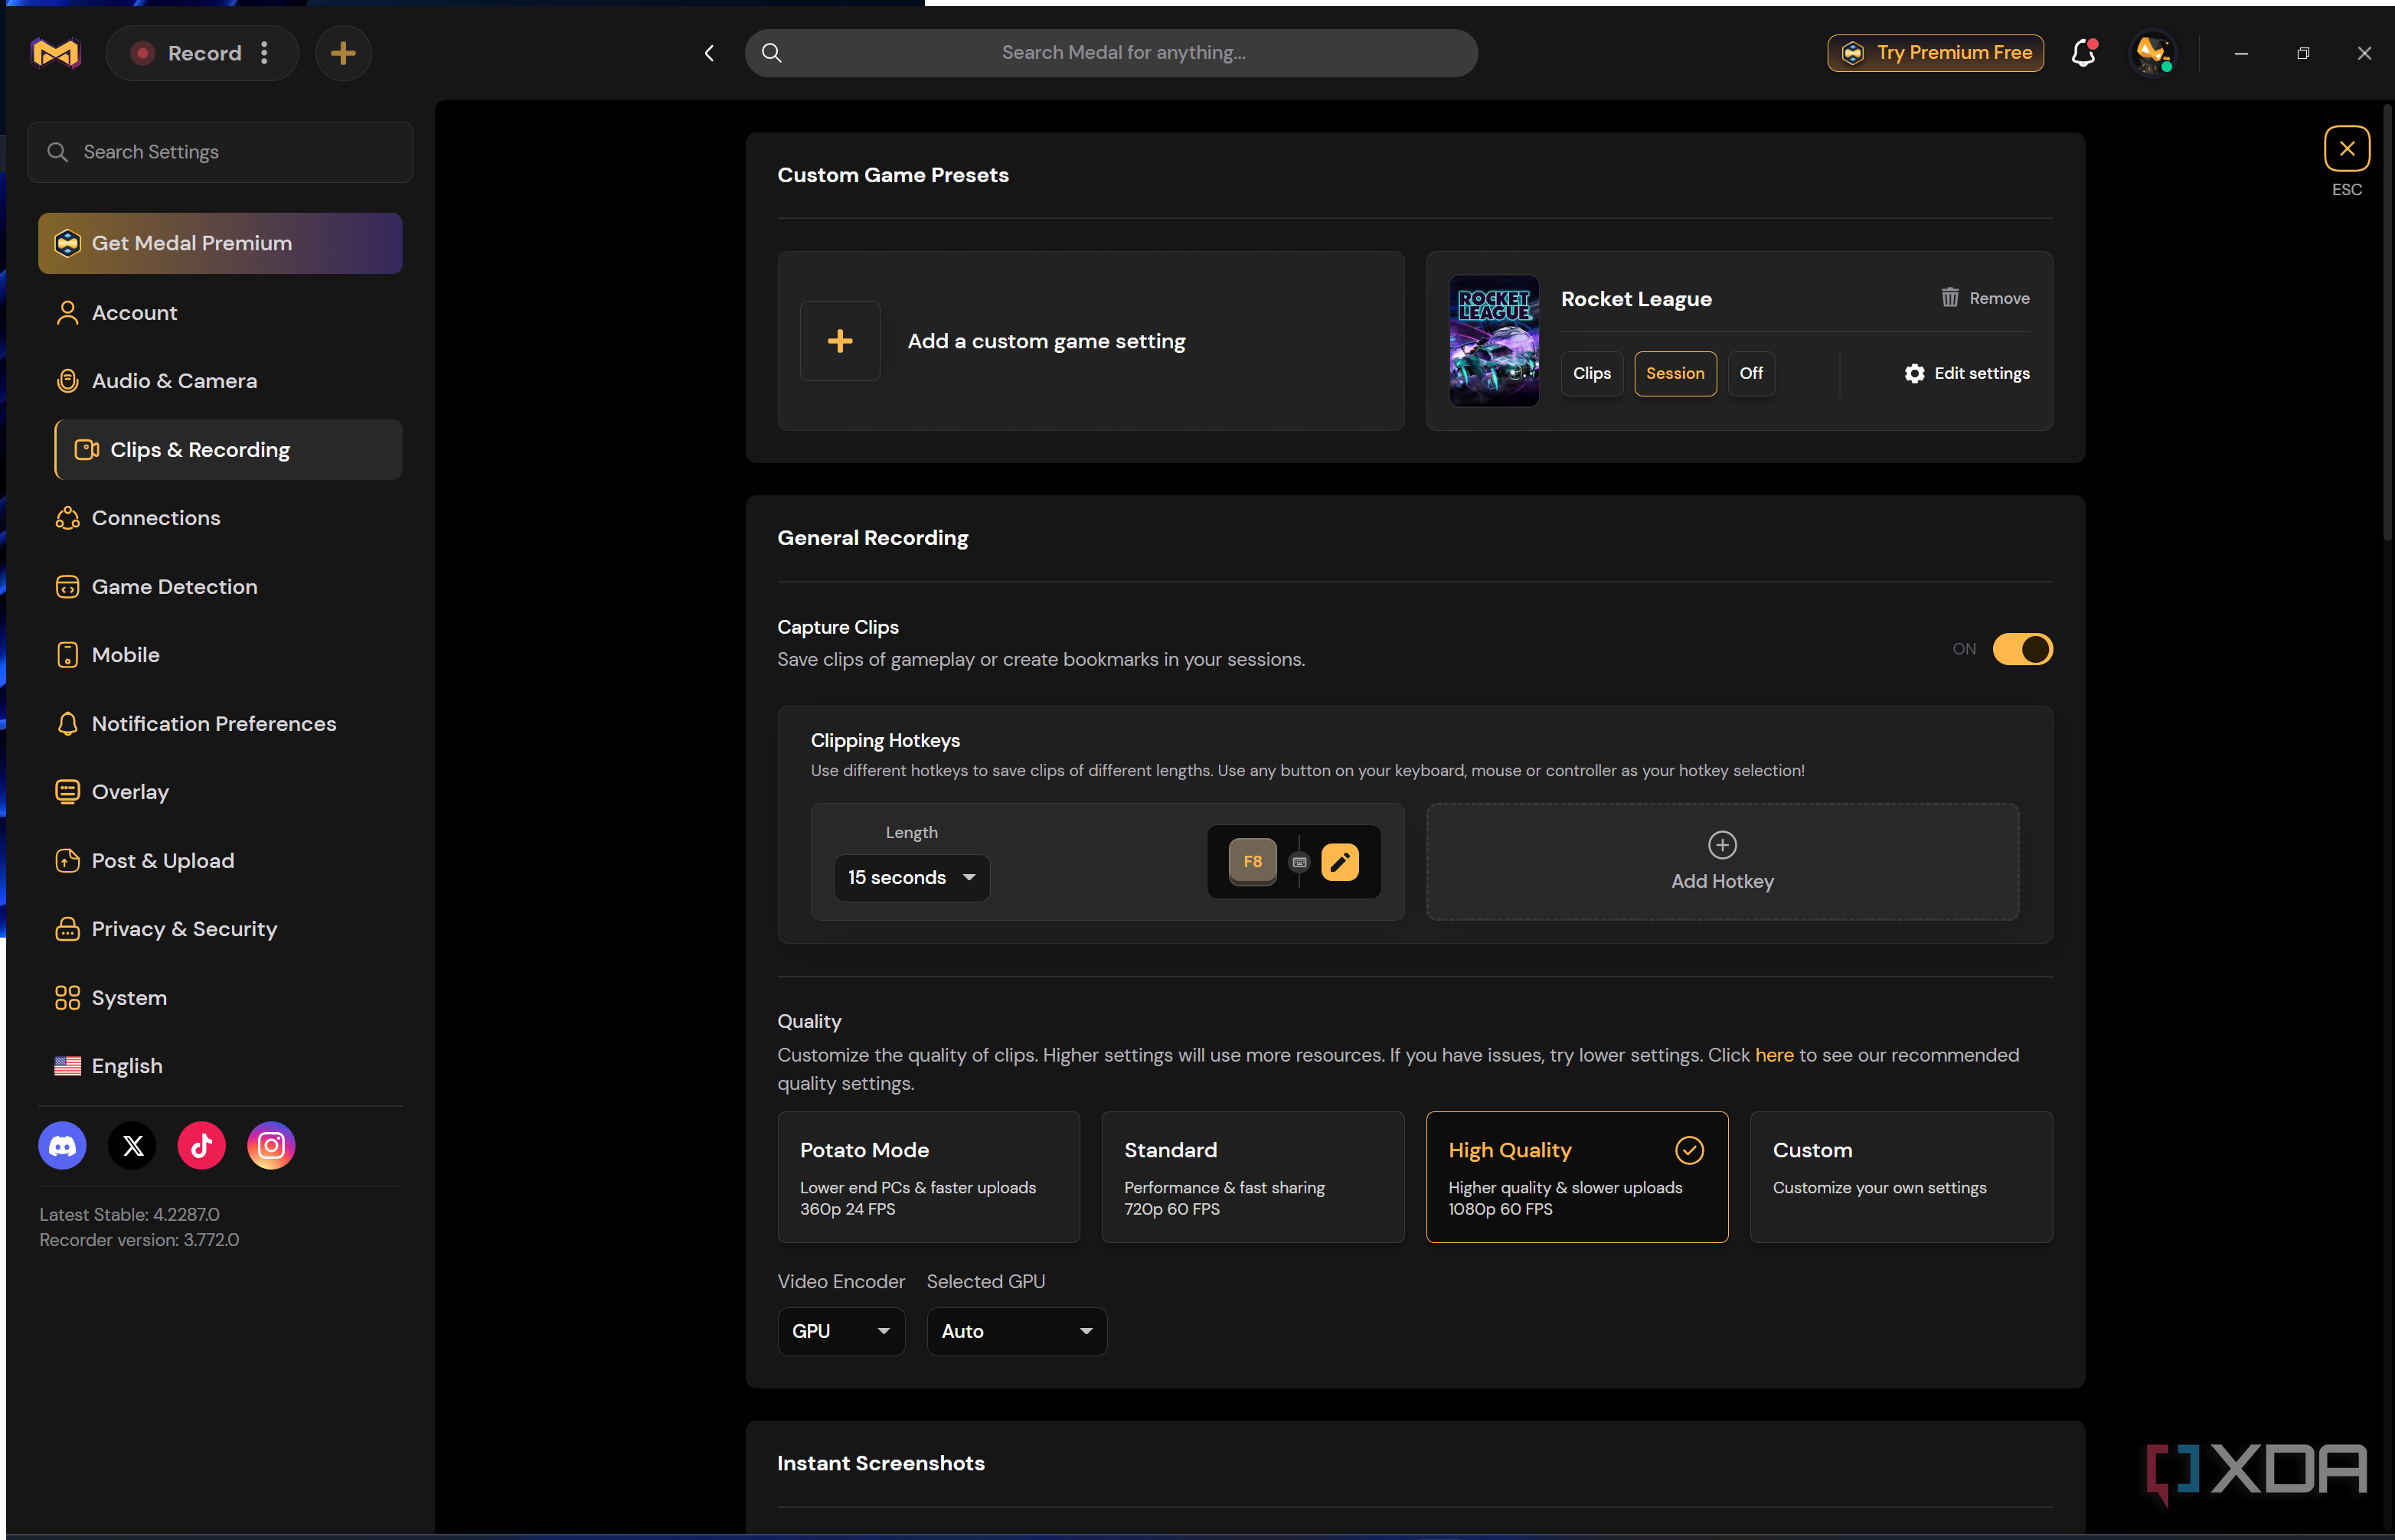Focus the Search Settings field
This screenshot has height=1540, width=2395.
[x=220, y=152]
